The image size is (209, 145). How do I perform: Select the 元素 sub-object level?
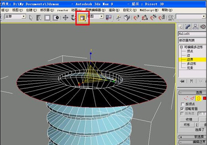(190, 68)
